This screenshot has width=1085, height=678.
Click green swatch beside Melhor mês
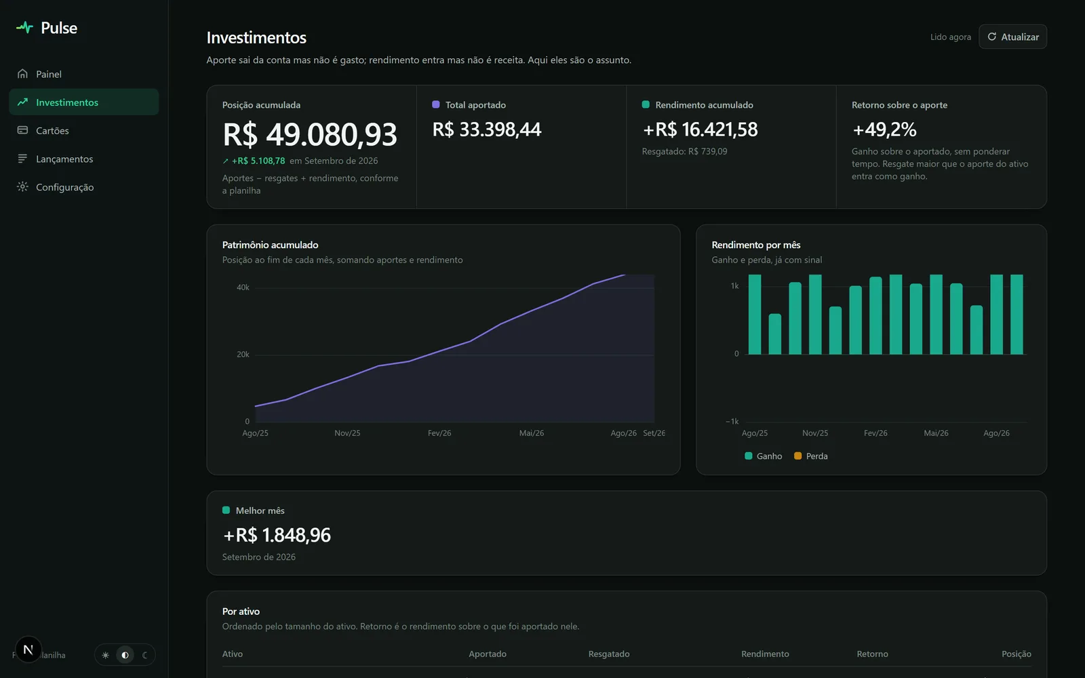pyautogui.click(x=226, y=510)
